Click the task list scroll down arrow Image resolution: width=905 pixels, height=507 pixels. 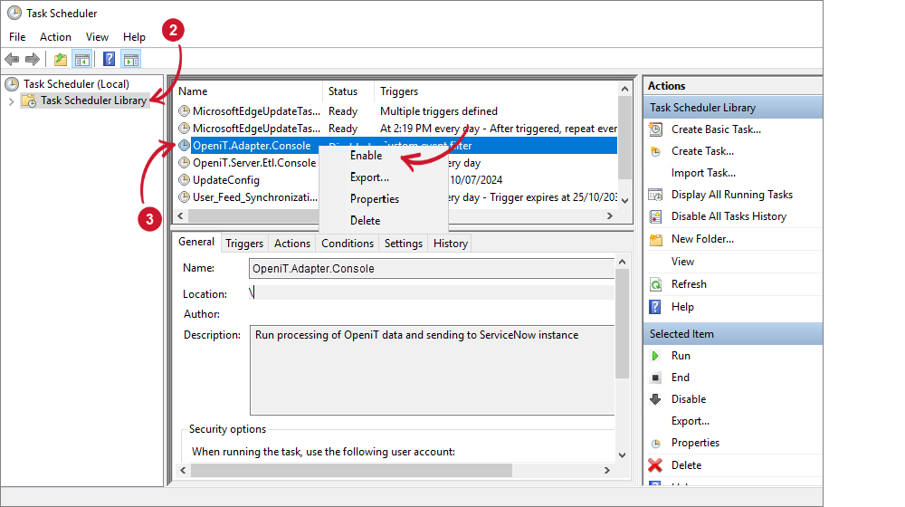[x=624, y=200]
